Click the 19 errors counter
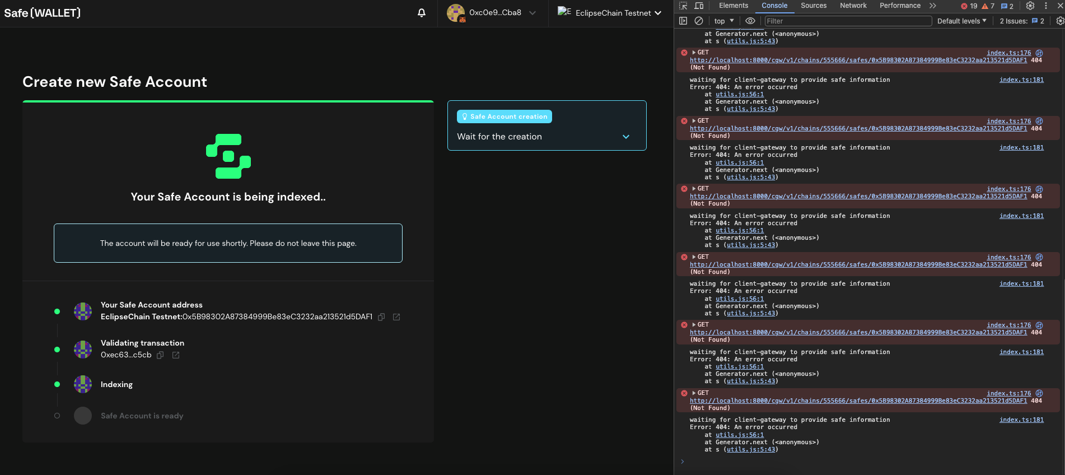Viewport: 1065px width, 475px height. tap(969, 6)
